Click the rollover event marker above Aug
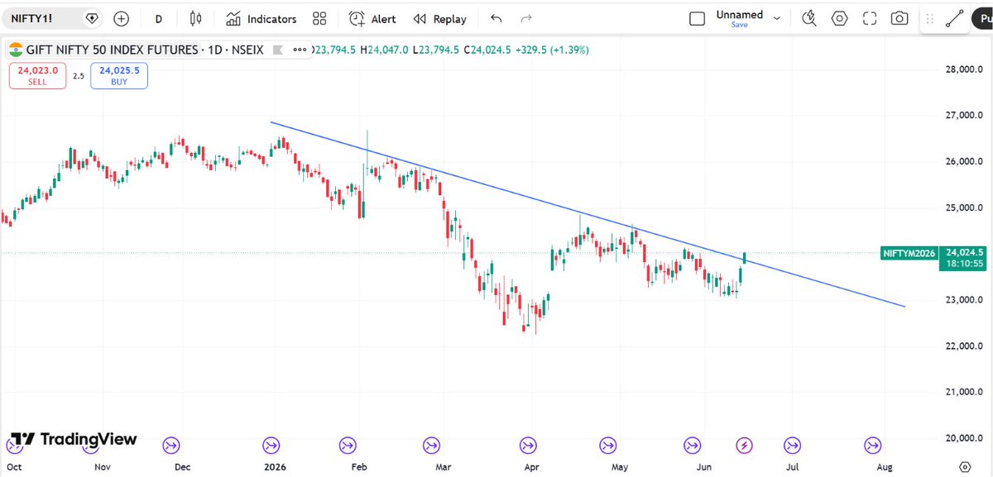Screen dimensions: 993x477 872,446
